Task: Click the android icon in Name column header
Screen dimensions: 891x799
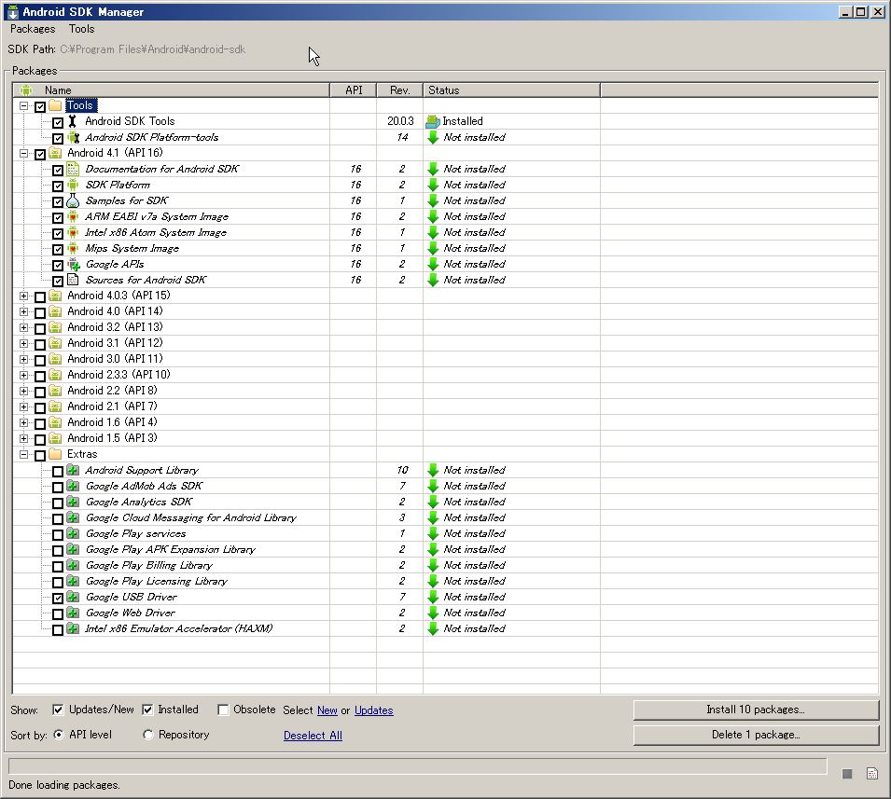Action: [25, 90]
